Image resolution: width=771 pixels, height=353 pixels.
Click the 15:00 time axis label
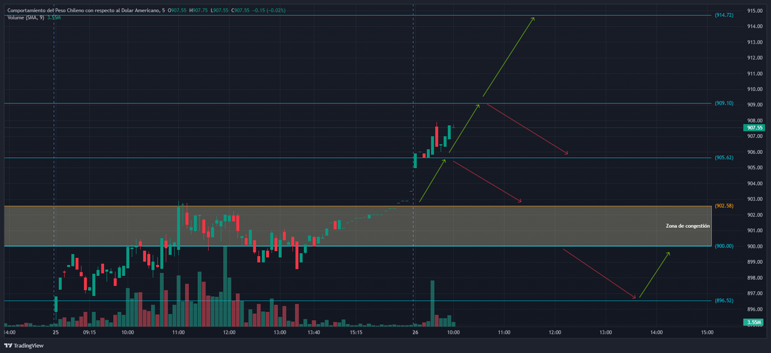tap(707, 332)
